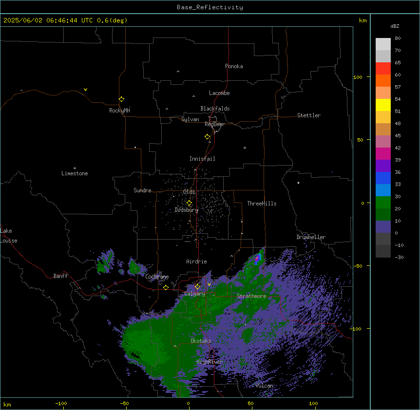Click the -50 tick on the right axis

point(358,266)
